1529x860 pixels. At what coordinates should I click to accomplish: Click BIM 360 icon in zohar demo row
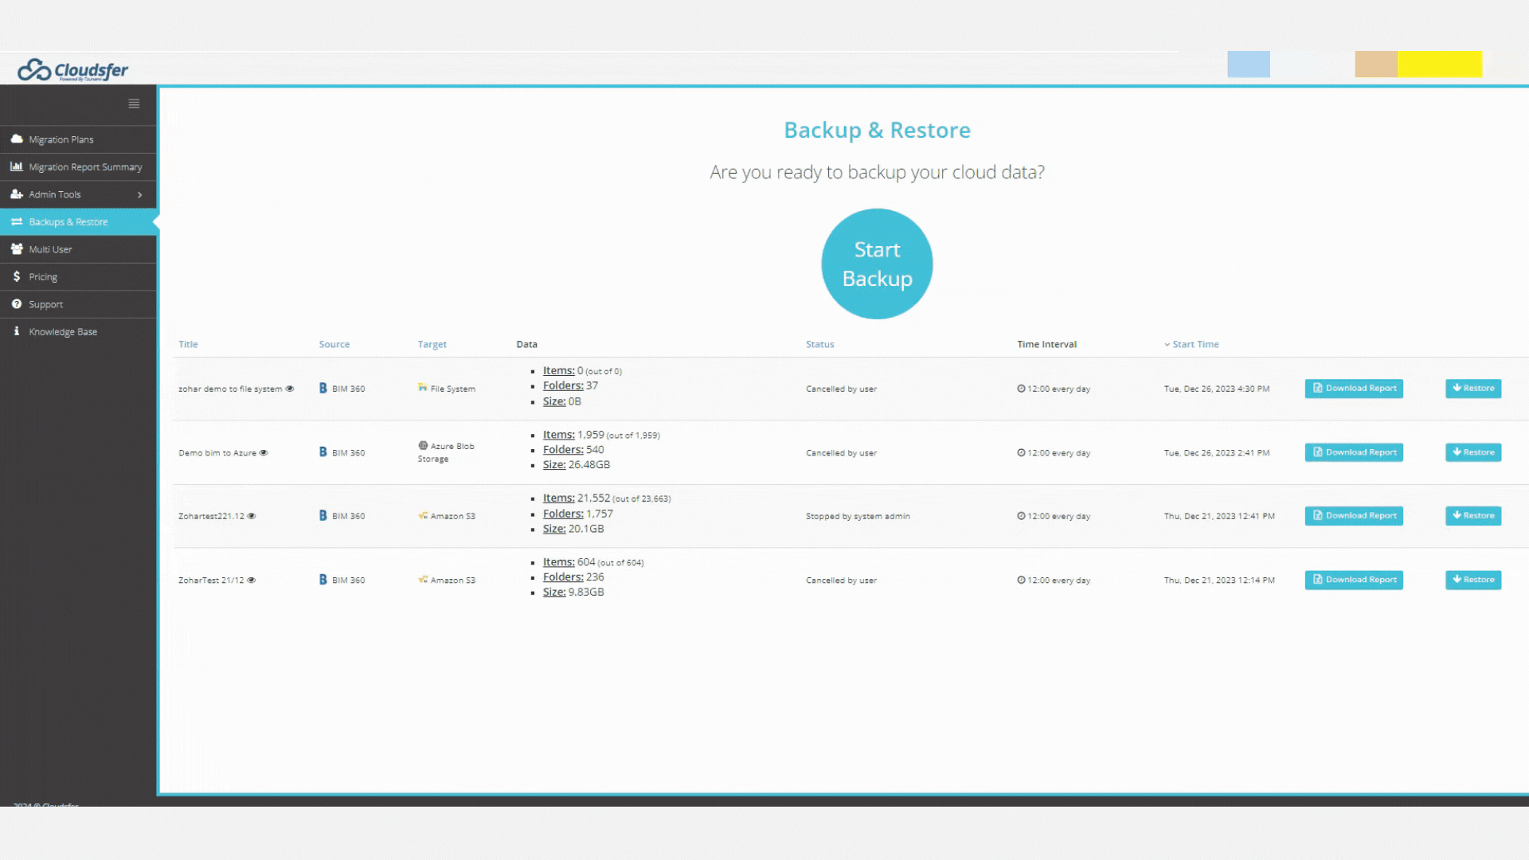tap(323, 388)
